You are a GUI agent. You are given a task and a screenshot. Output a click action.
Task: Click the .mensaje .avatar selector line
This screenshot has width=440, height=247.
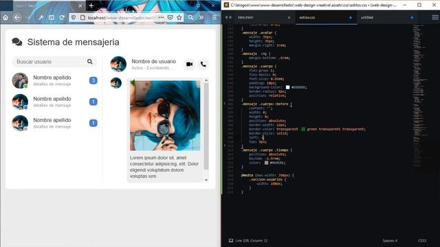tap(258, 33)
